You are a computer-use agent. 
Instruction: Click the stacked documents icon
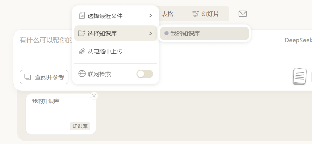pos(300,76)
